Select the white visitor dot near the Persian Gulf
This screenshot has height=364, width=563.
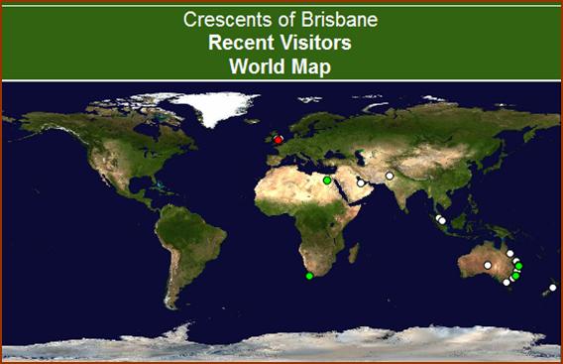tap(361, 183)
